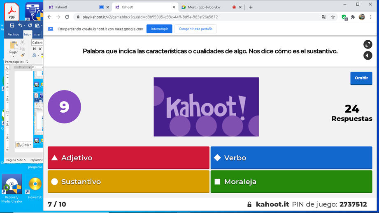379x213 pixels.
Task: Open the green shield extension
Action: click(x=344, y=17)
